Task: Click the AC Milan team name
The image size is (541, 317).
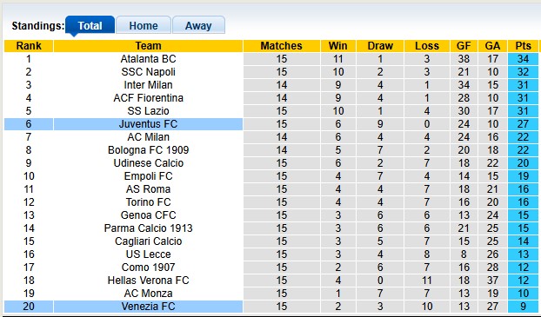Action: 149,137
